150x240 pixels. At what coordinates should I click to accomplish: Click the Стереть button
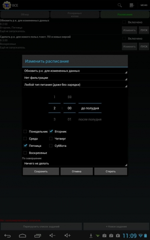[111, 172]
